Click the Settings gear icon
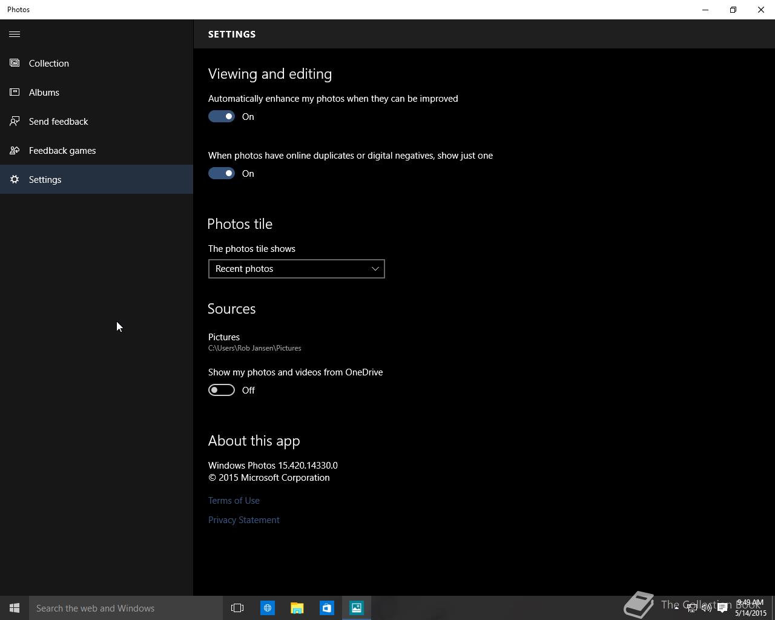 click(15, 179)
